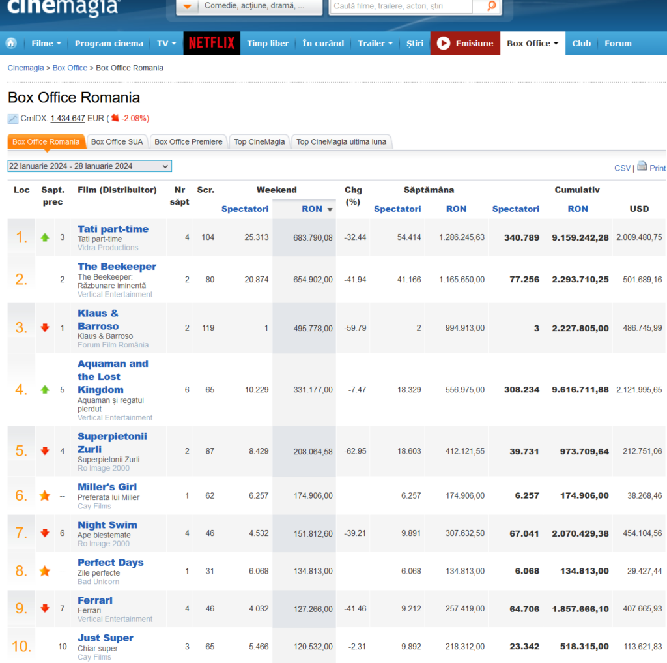The height and width of the screenshot is (663, 667).
Task: Sort by Weekend Spectatori column
Action: (x=245, y=209)
